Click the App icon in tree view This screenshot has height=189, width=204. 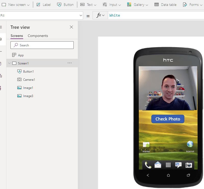coord(14,55)
